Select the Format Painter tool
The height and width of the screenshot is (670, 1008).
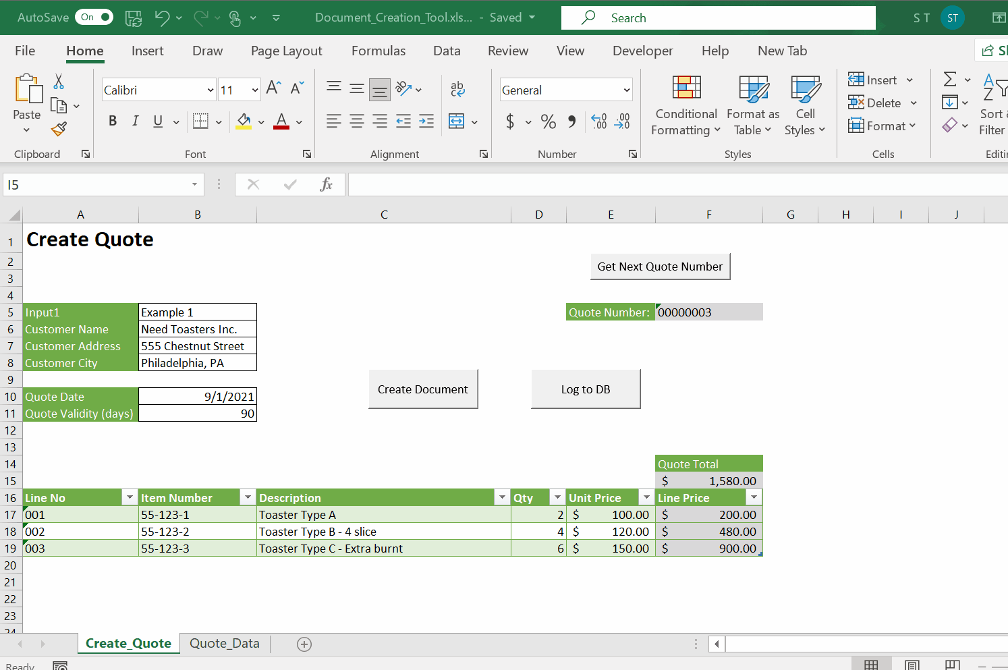pos(58,129)
